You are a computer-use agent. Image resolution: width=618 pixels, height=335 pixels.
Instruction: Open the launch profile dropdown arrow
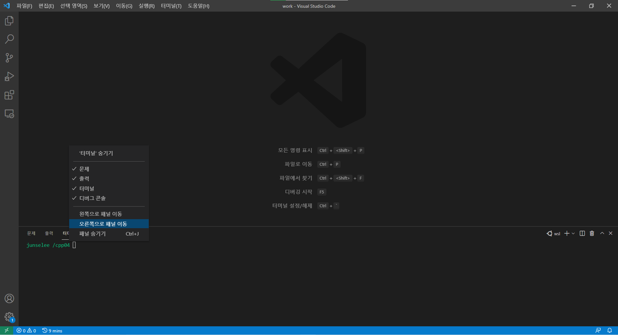click(573, 234)
